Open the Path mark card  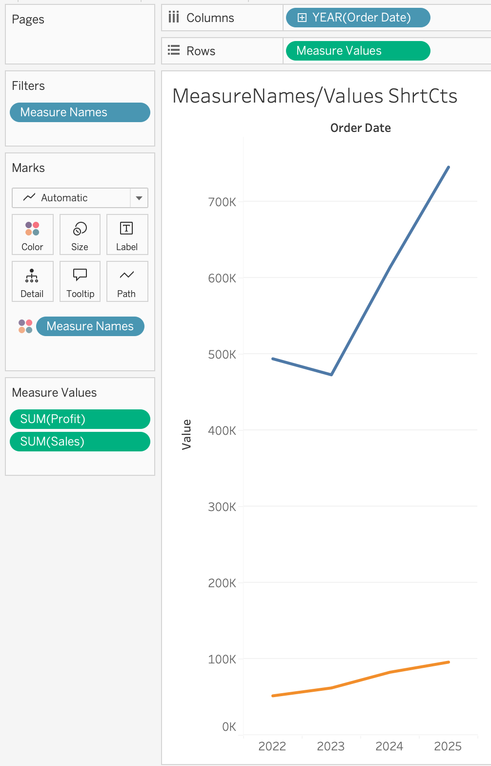tap(127, 281)
